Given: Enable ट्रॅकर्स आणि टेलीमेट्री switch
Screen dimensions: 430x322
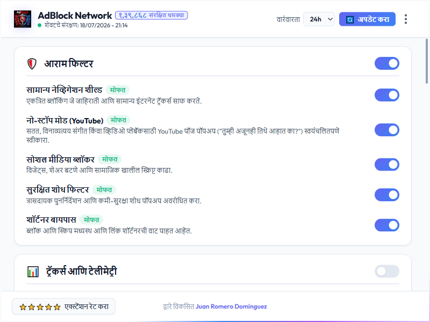Looking at the screenshot, I should click(x=386, y=272).
